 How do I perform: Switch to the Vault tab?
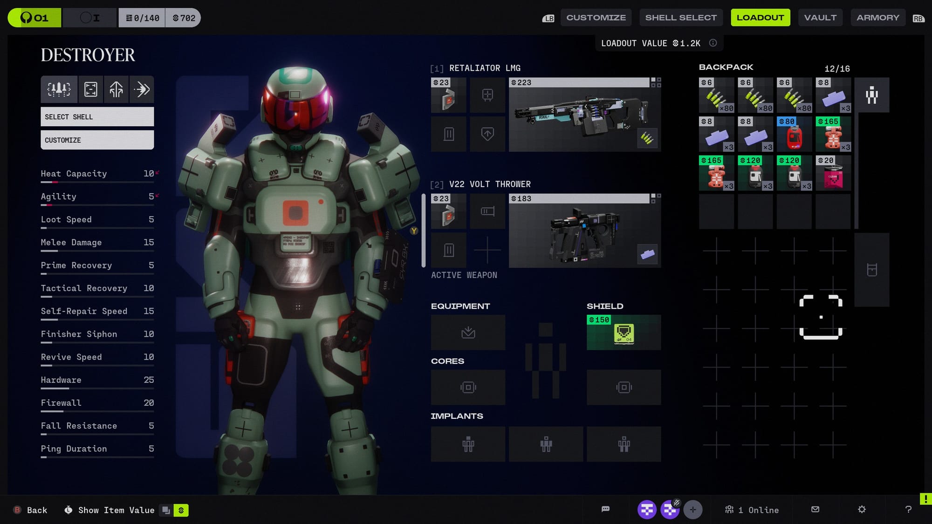click(x=820, y=18)
